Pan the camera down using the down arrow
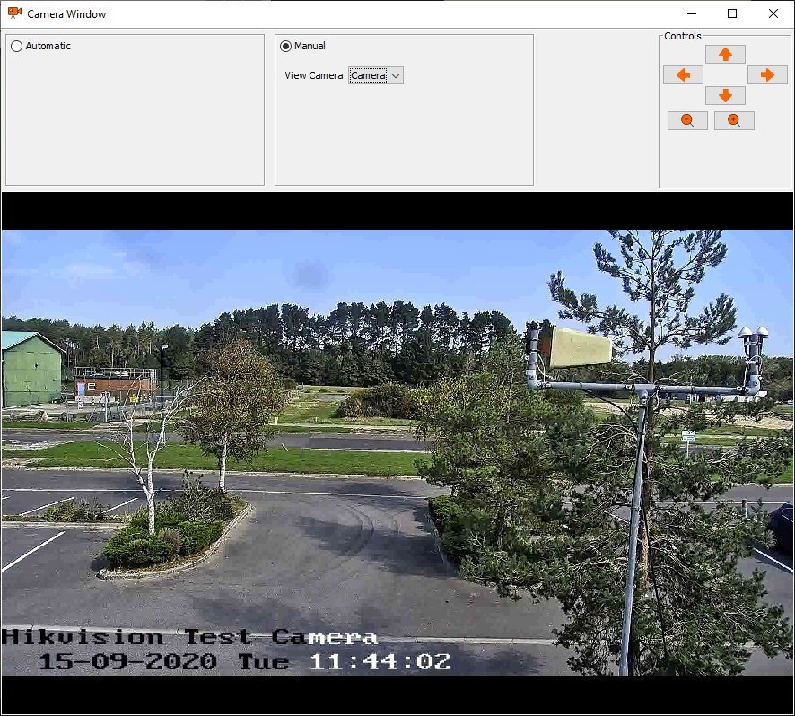Image resolution: width=795 pixels, height=716 pixels. 725,95
